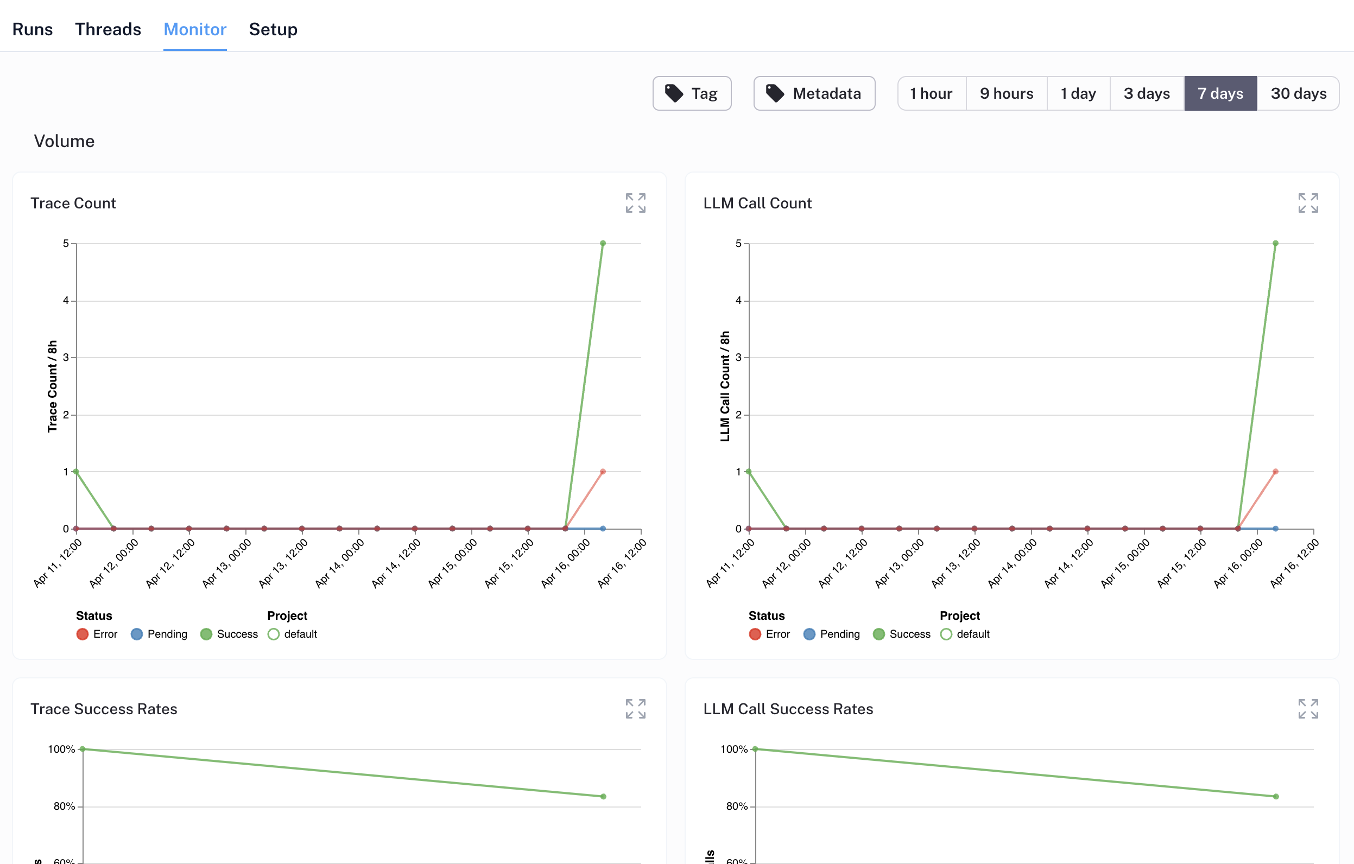
Task: Expand the LLM Call Count chart
Action: (1308, 203)
